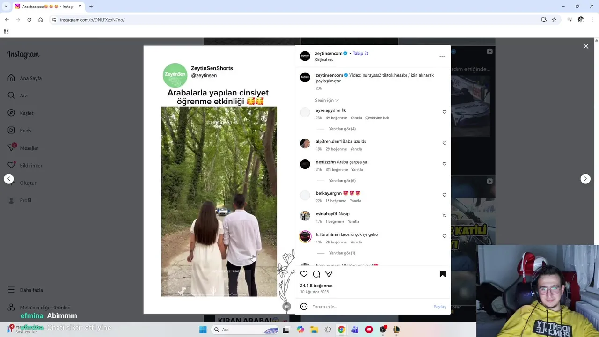The height and width of the screenshot is (337, 599).
Task: Open the League of Legends taskbar icon
Action: (x=396, y=330)
